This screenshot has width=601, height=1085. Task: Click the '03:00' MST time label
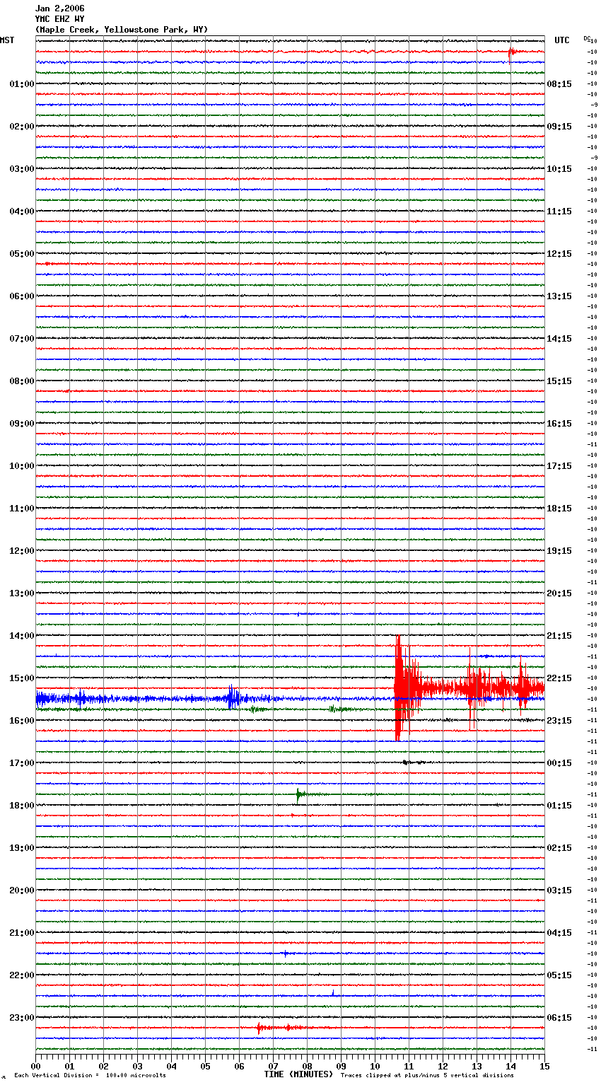[x=22, y=169]
